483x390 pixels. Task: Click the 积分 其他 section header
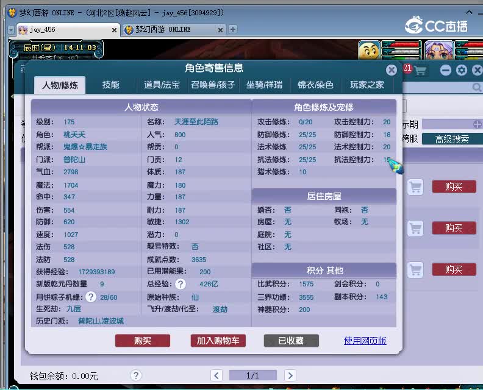tap(324, 271)
